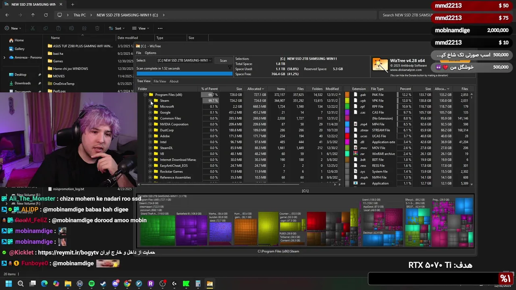Select the MOVIES folder in Explorer

[59, 76]
